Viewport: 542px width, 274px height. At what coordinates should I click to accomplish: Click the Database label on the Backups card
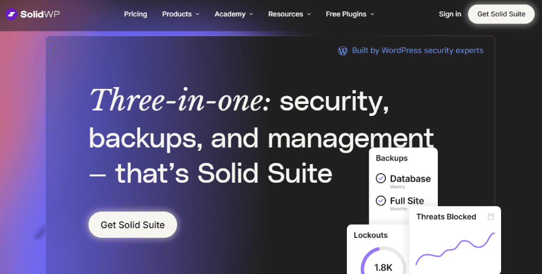click(x=410, y=178)
